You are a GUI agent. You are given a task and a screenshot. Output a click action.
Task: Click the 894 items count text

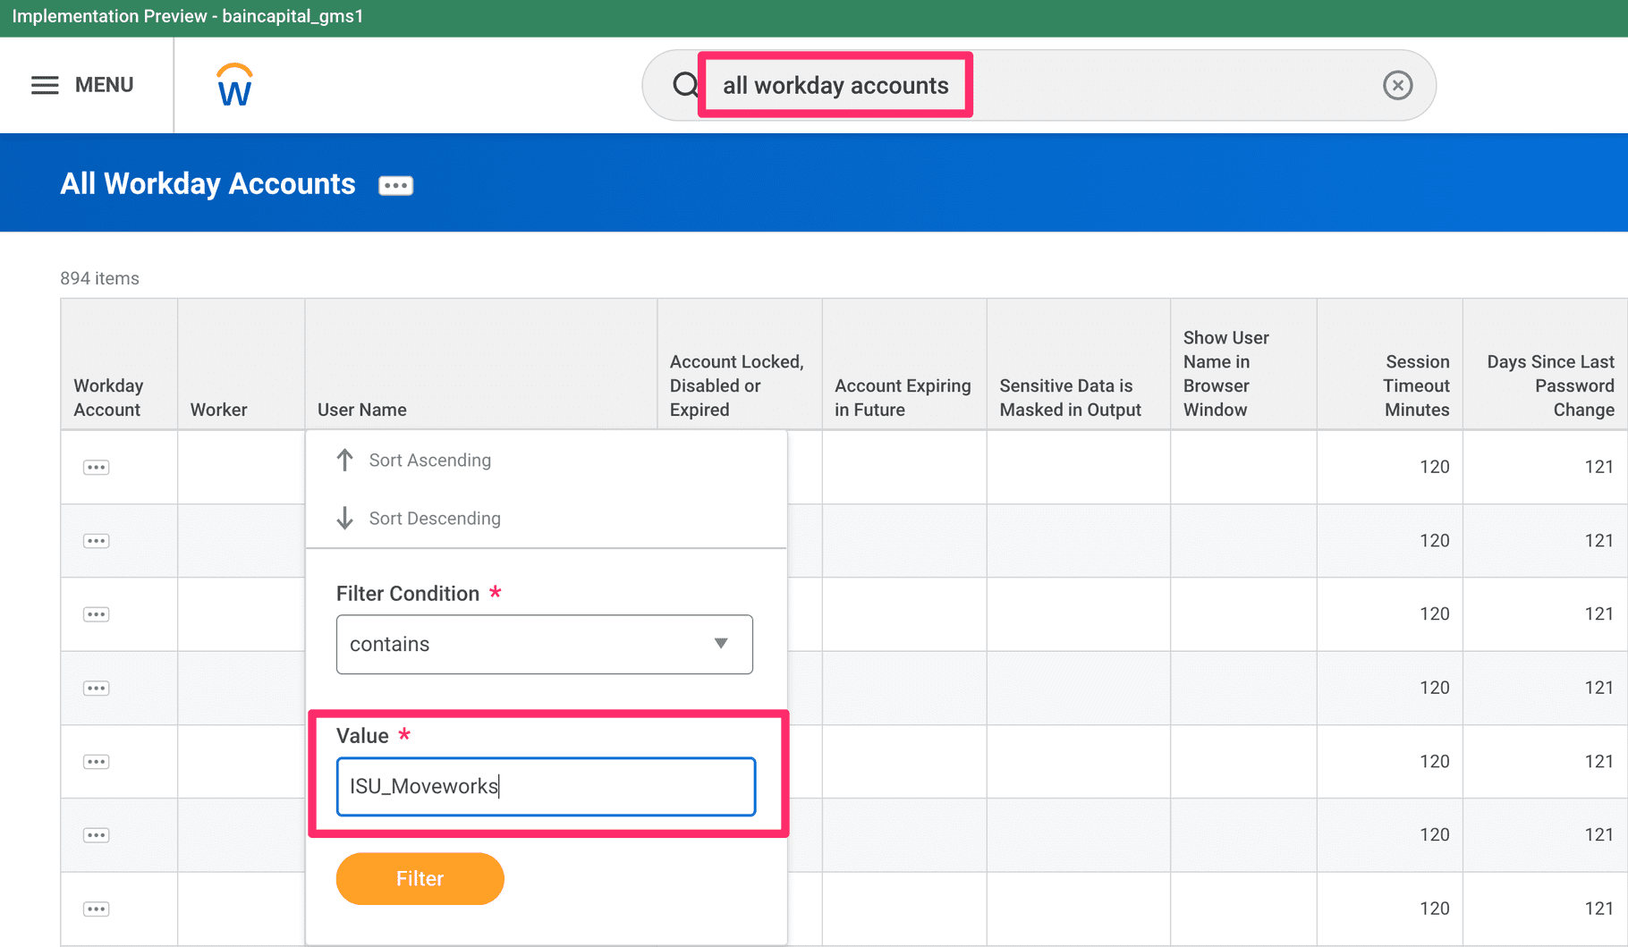click(99, 278)
